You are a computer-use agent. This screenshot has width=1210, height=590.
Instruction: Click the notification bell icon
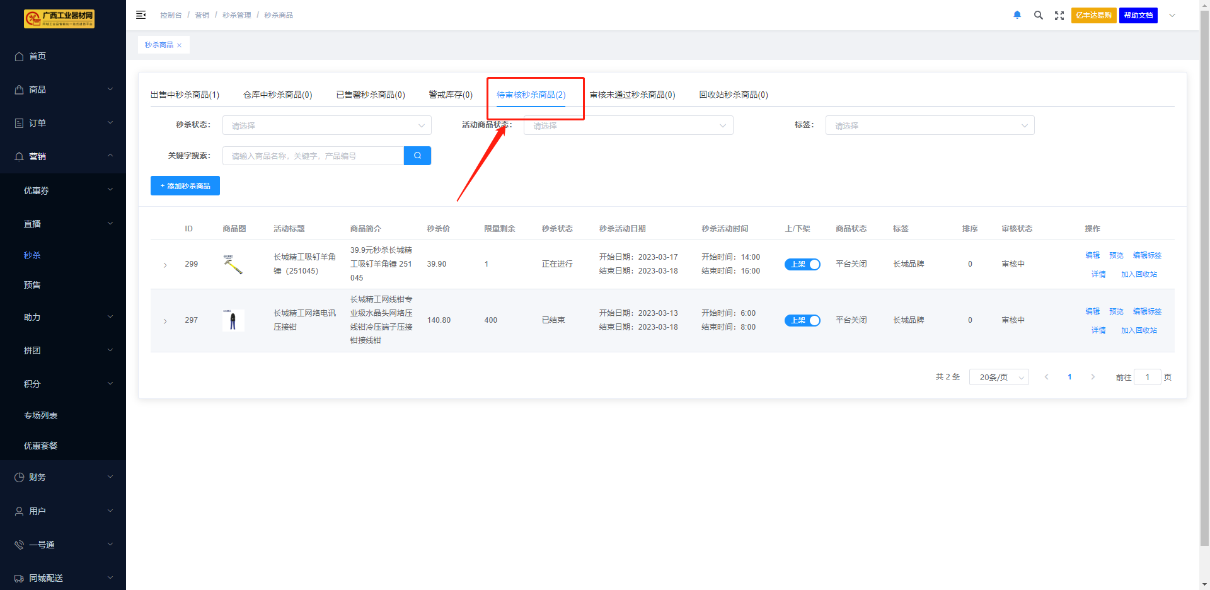point(1017,15)
